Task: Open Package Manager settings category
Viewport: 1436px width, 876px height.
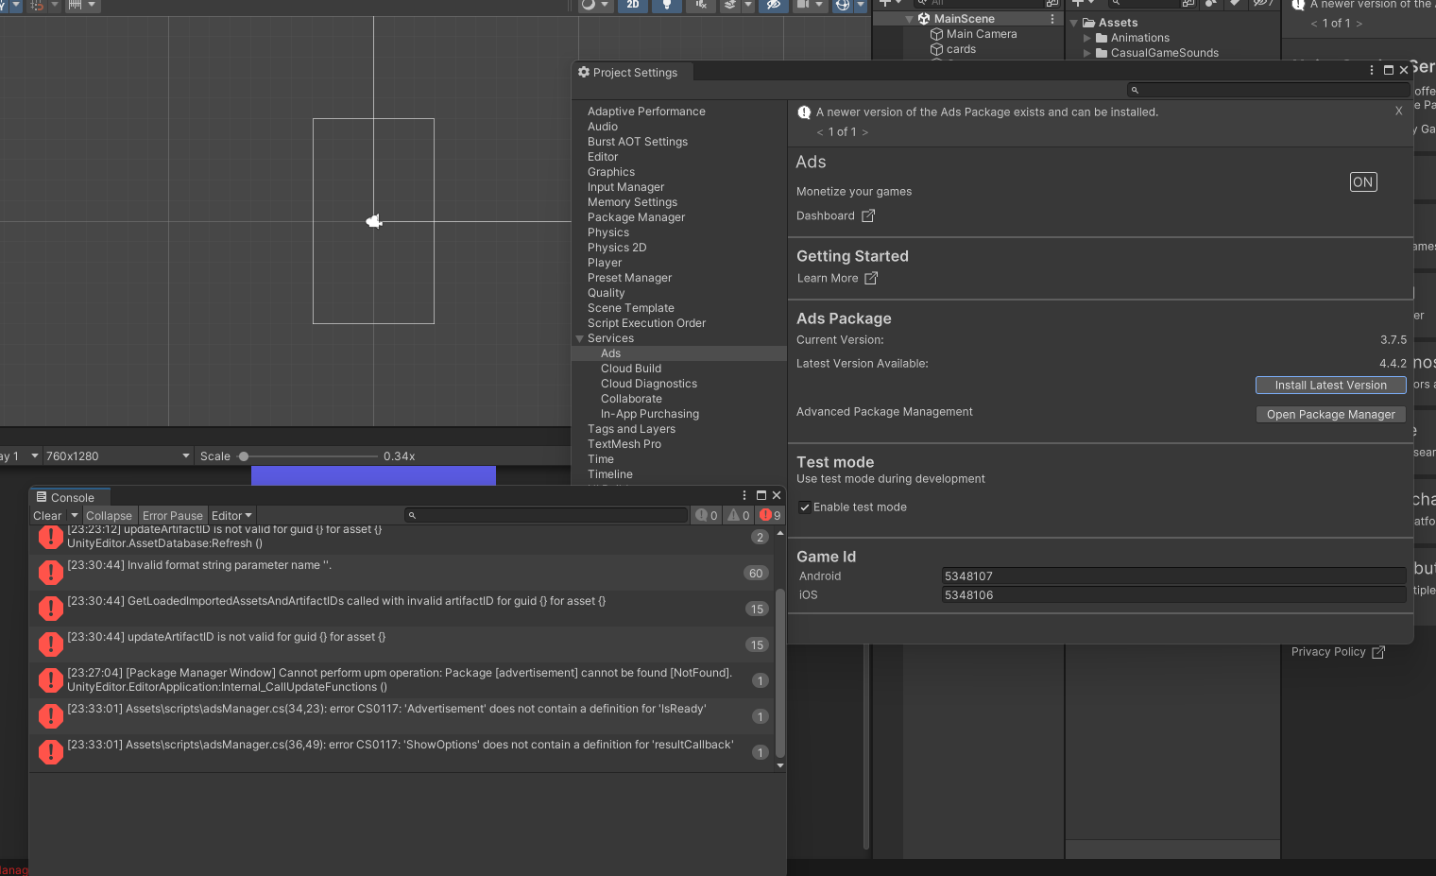Action: 636,217
